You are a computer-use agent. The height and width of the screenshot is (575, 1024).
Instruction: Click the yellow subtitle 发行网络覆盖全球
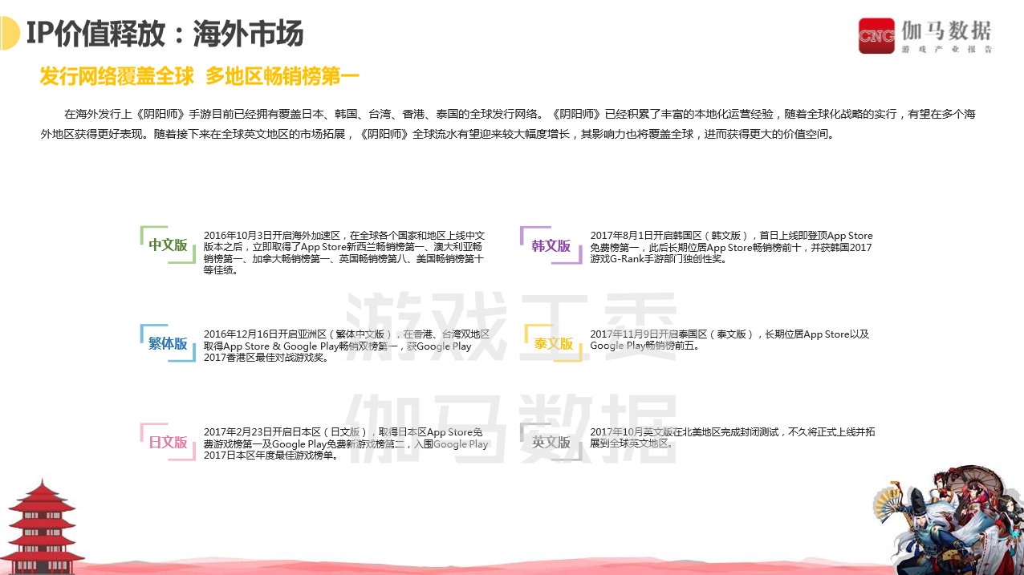(x=117, y=77)
